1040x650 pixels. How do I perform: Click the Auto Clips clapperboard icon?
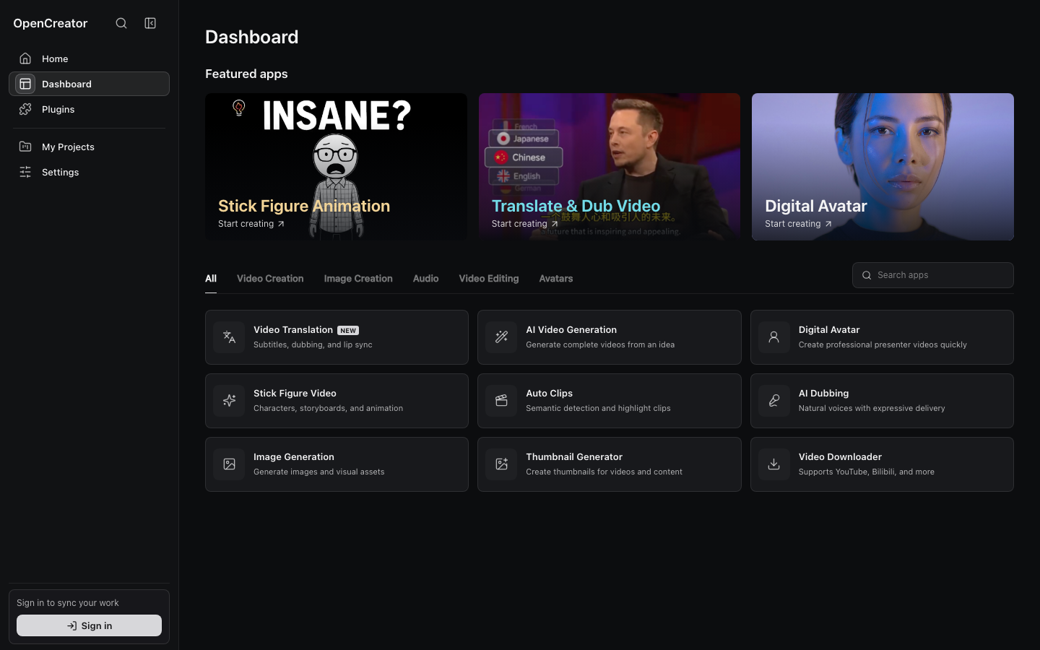tap(501, 401)
